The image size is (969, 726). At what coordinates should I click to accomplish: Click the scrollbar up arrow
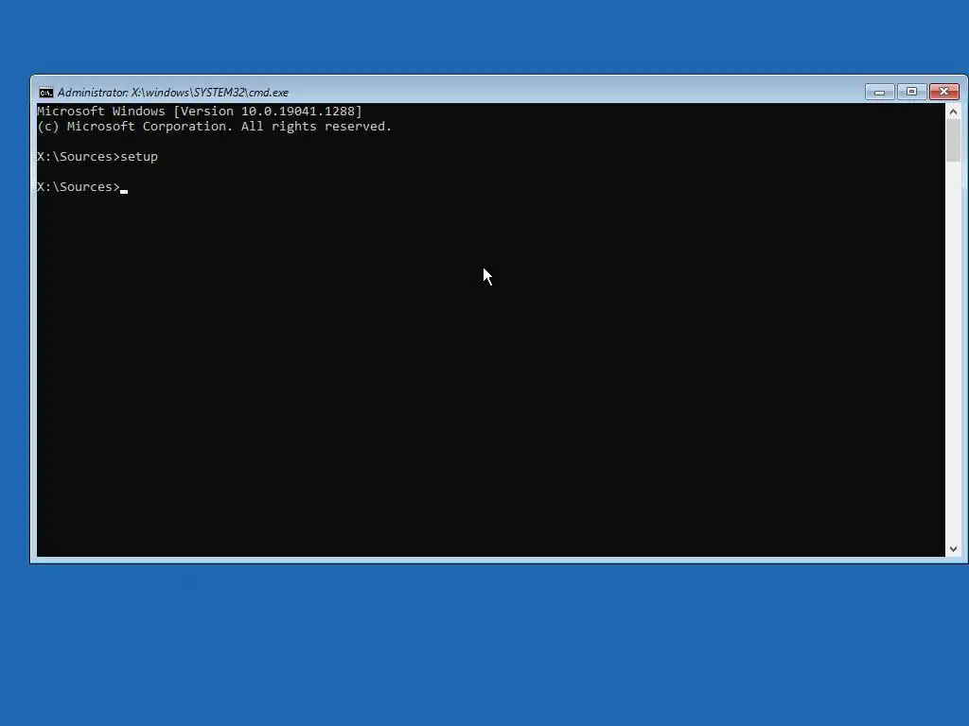953,112
